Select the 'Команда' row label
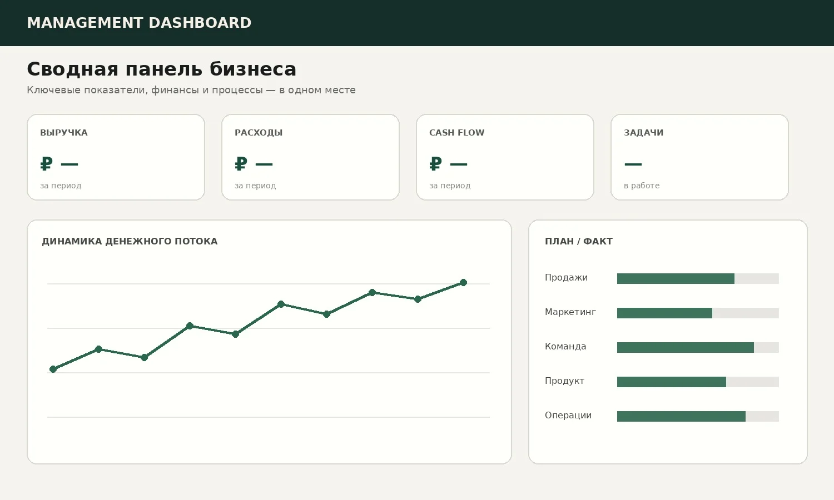The height and width of the screenshot is (500, 834). click(x=565, y=347)
